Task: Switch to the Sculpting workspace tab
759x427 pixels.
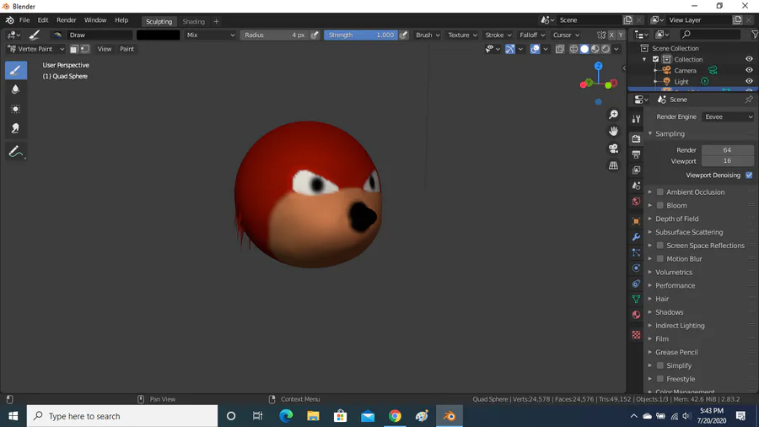Action: click(x=159, y=21)
